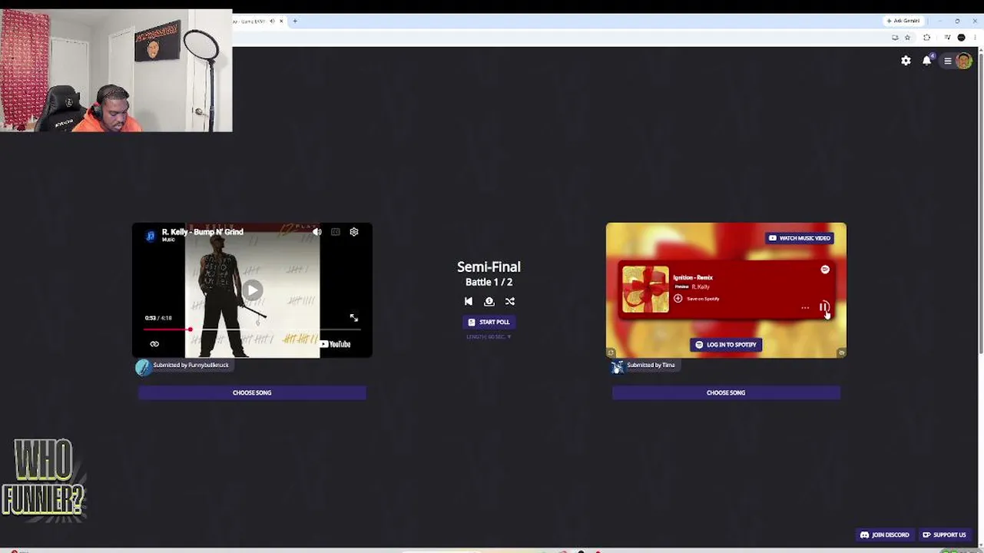Mute the browser tab audio
Viewport: 984px width, 553px height.
[x=272, y=21]
